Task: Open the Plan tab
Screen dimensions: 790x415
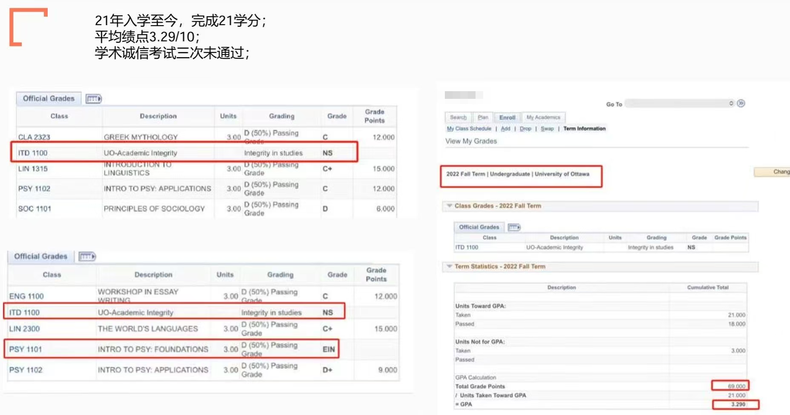Action: coord(483,117)
